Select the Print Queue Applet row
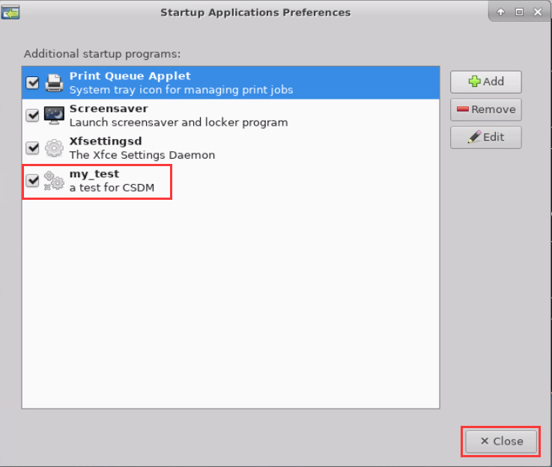This screenshot has width=552, height=467. (x=231, y=83)
